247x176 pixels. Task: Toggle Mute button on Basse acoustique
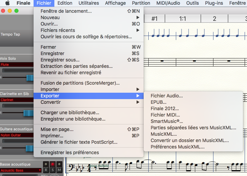tap(59, 170)
